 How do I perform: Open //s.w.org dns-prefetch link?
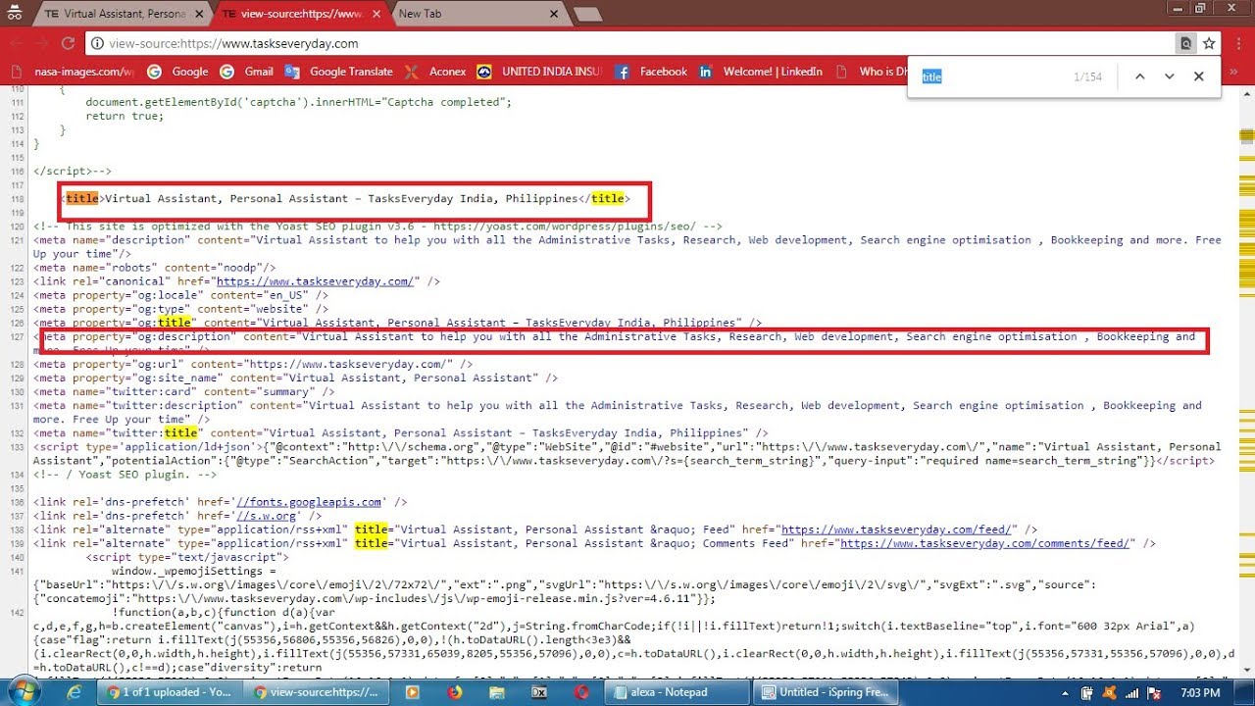pos(266,515)
